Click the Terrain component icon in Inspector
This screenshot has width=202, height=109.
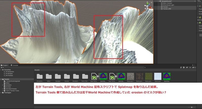tap(200, 17)
